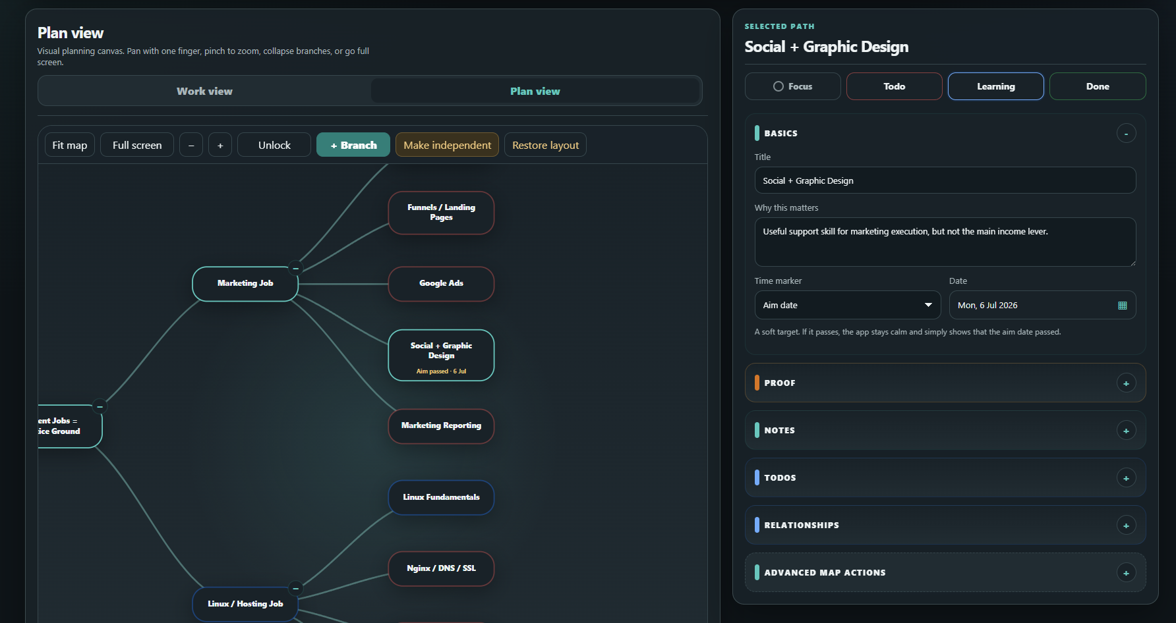Screen dimensions: 1176x623
Task: Set status to Todo
Action: pyautogui.click(x=894, y=86)
